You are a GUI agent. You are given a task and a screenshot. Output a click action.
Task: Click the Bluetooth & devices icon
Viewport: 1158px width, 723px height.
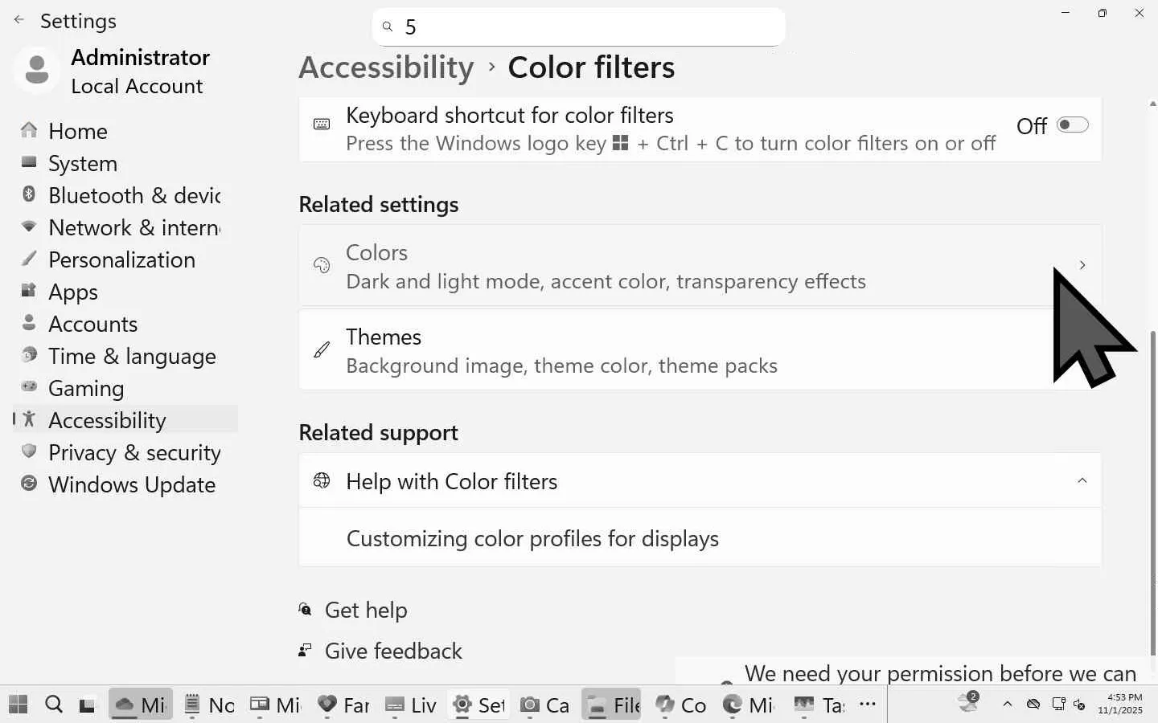click(29, 194)
